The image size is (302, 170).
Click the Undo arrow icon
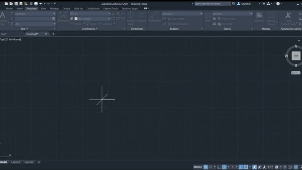(41, 3)
